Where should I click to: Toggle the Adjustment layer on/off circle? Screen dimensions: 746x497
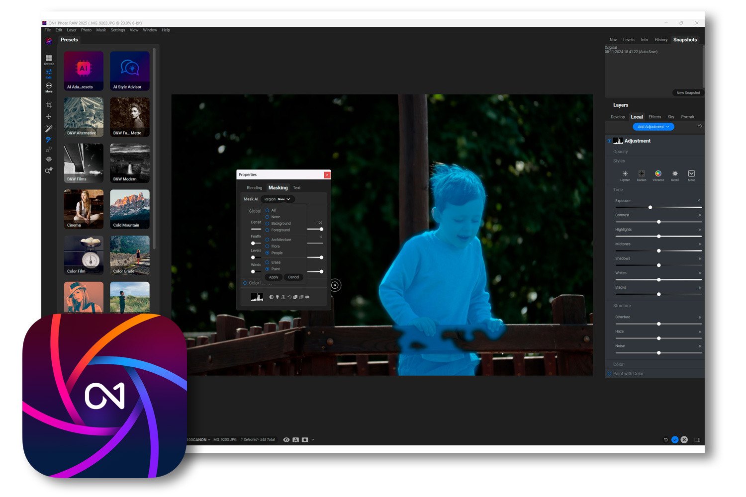609,141
